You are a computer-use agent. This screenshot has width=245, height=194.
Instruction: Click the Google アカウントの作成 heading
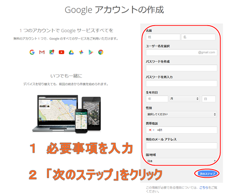point(114,10)
